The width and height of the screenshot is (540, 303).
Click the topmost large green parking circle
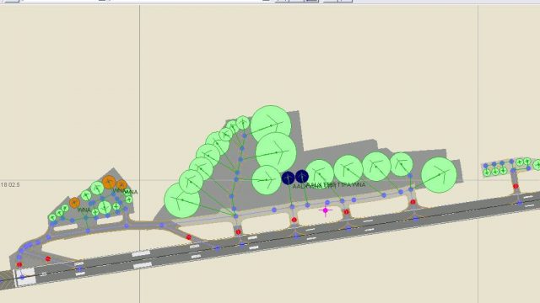coord(271,125)
